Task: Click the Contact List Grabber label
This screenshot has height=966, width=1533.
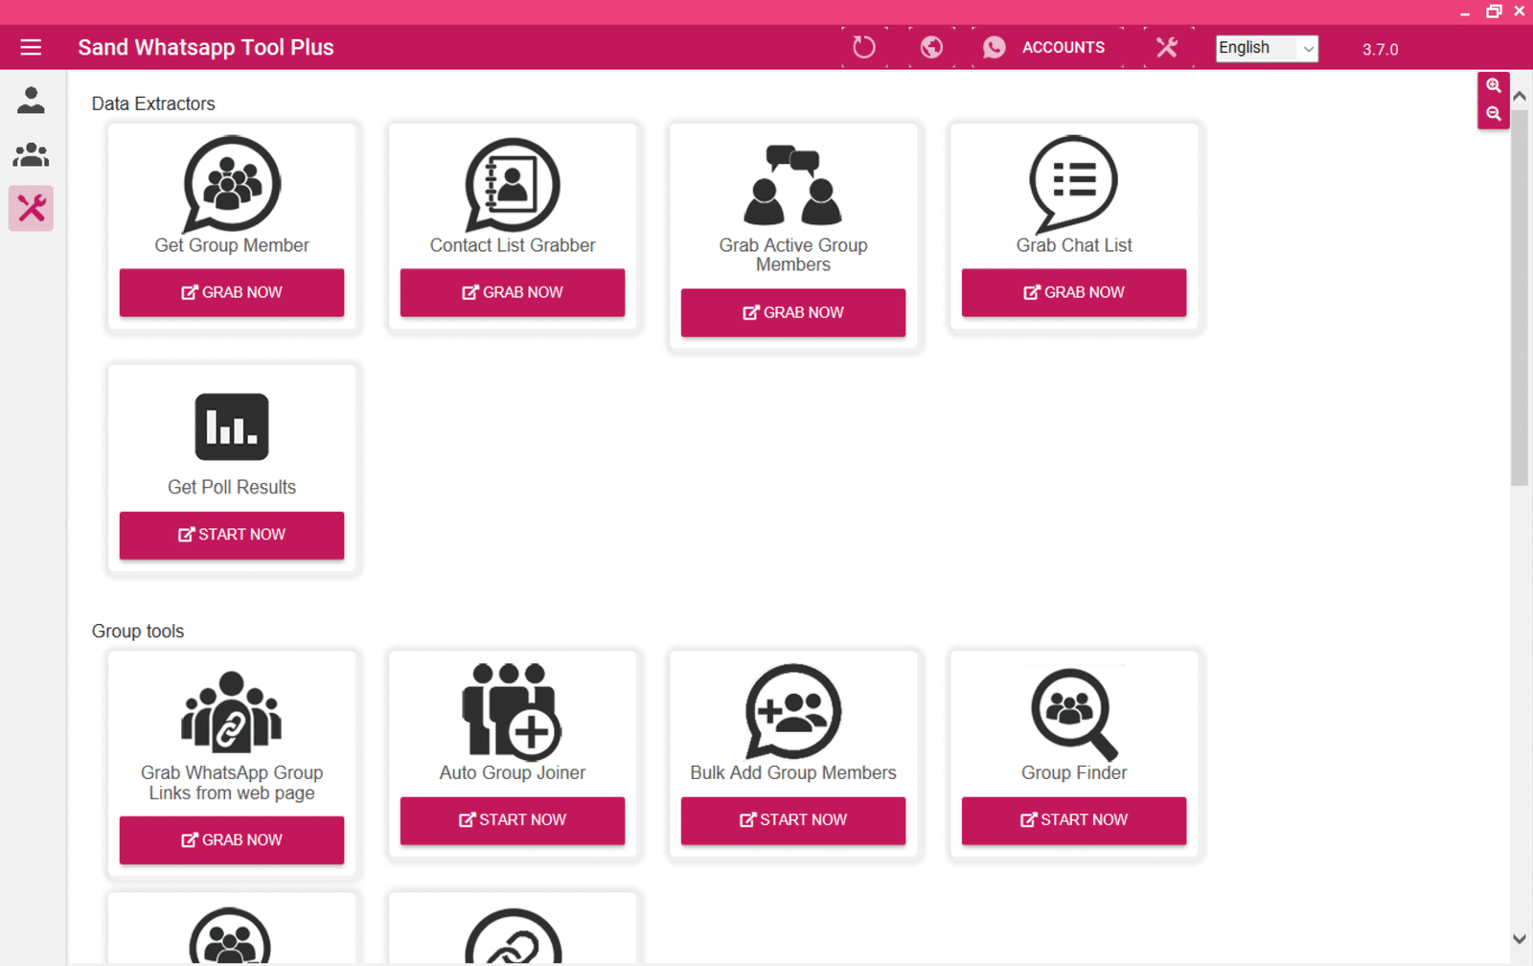Action: [513, 245]
